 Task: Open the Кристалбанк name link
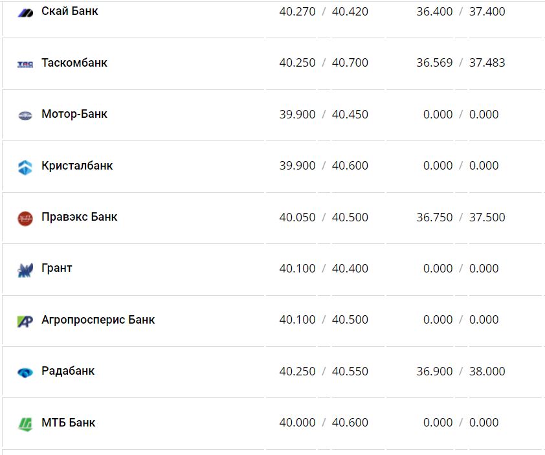[x=77, y=166]
